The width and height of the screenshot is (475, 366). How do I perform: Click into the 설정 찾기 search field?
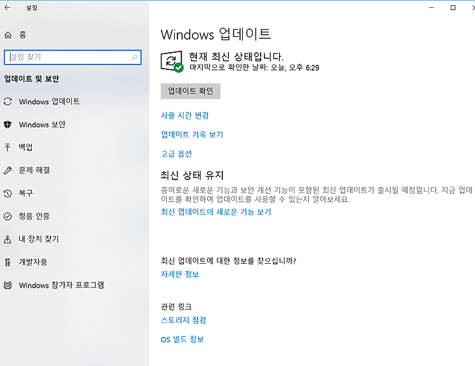(73, 57)
